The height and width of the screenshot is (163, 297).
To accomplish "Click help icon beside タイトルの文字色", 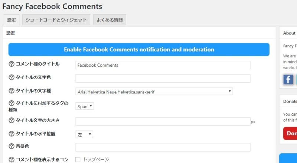I will click(x=12, y=77).
